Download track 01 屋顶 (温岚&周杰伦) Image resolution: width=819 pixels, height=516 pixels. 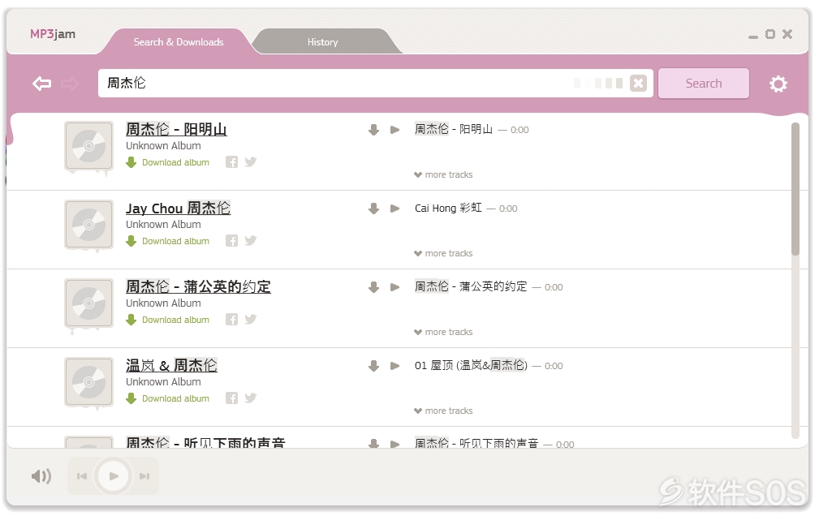click(x=373, y=366)
